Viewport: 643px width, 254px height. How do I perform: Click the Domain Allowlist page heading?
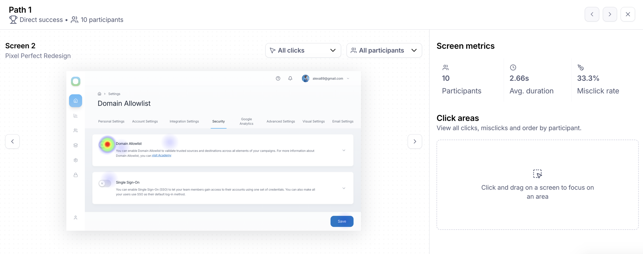coord(124,103)
